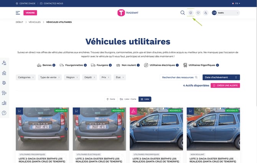Click the buildings icon in the left sidebar
Image resolution: width=257 pixels, height=163 pixels.
[4, 103]
